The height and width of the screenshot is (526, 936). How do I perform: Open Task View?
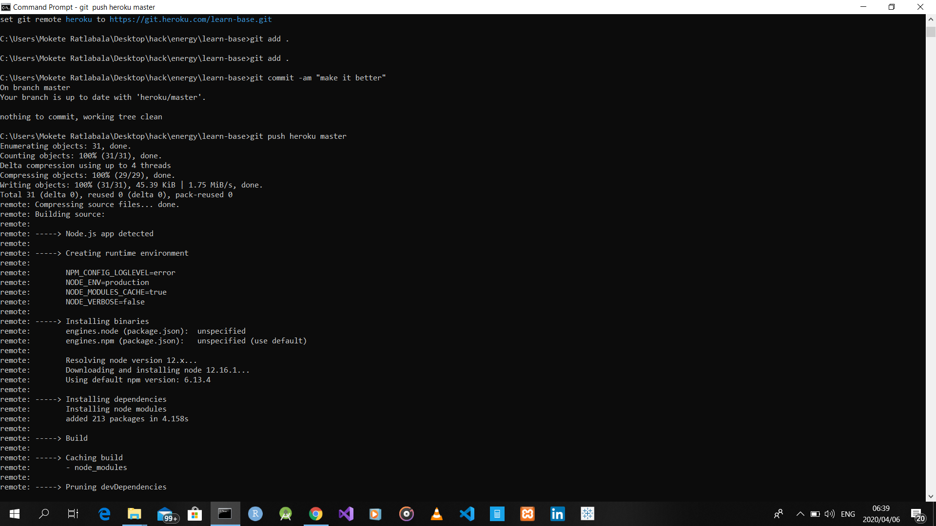73,514
